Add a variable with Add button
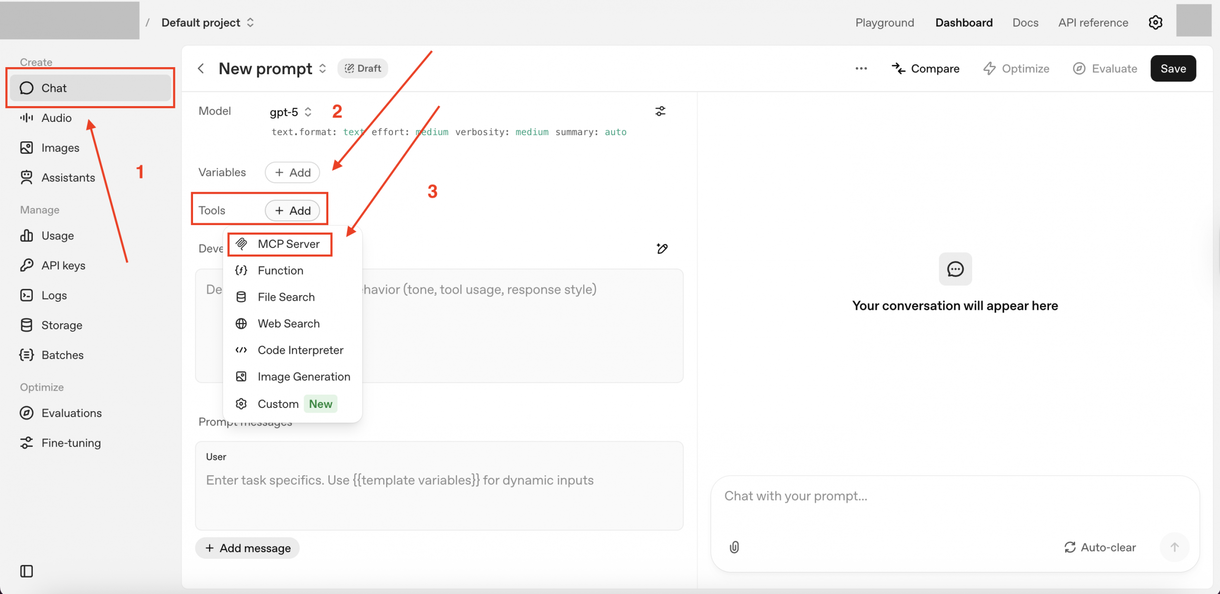 click(293, 172)
